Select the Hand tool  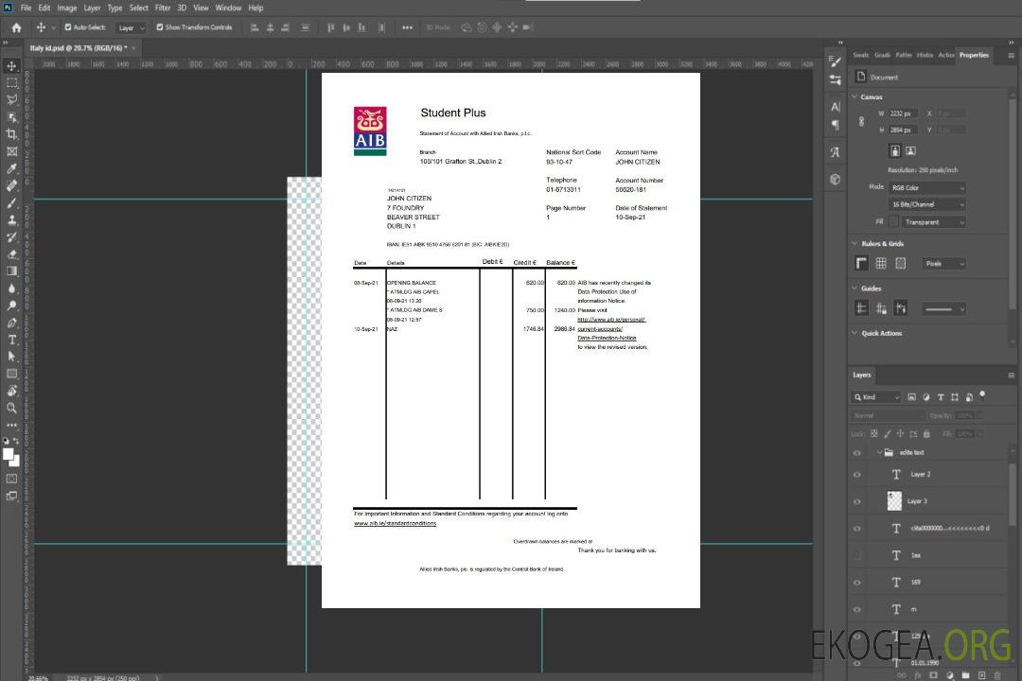[x=11, y=391]
